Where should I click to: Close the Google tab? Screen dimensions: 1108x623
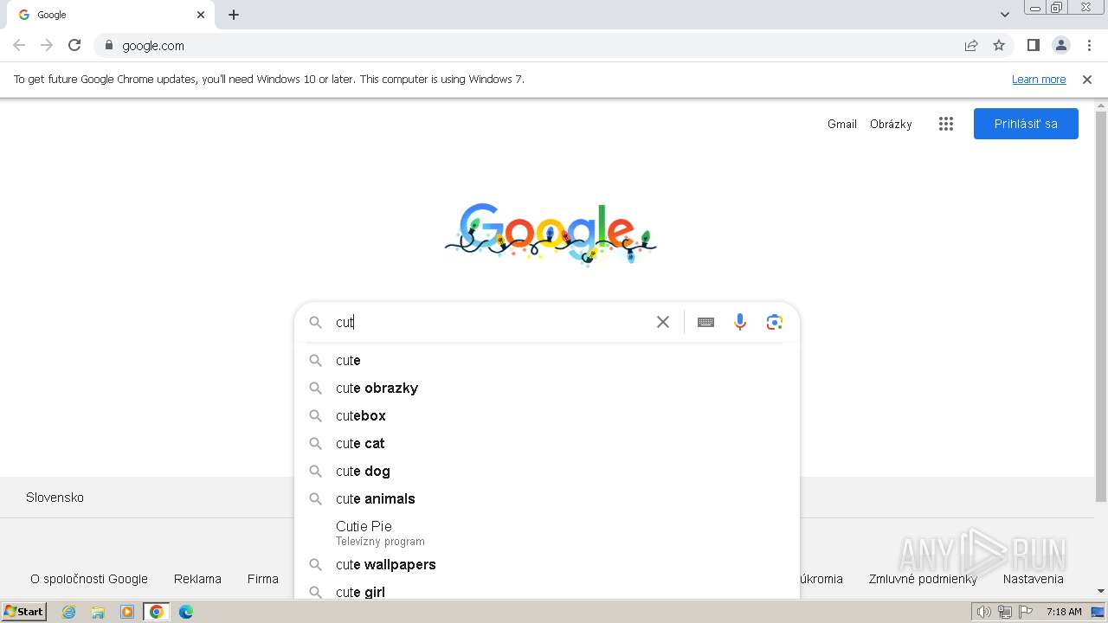coord(201,15)
